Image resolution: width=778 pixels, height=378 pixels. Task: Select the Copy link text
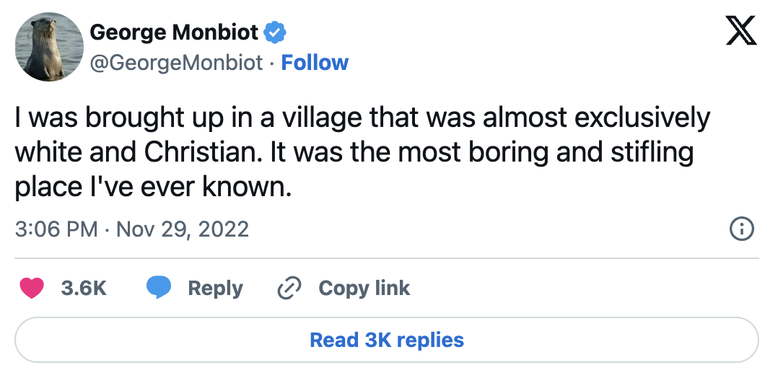(x=364, y=289)
